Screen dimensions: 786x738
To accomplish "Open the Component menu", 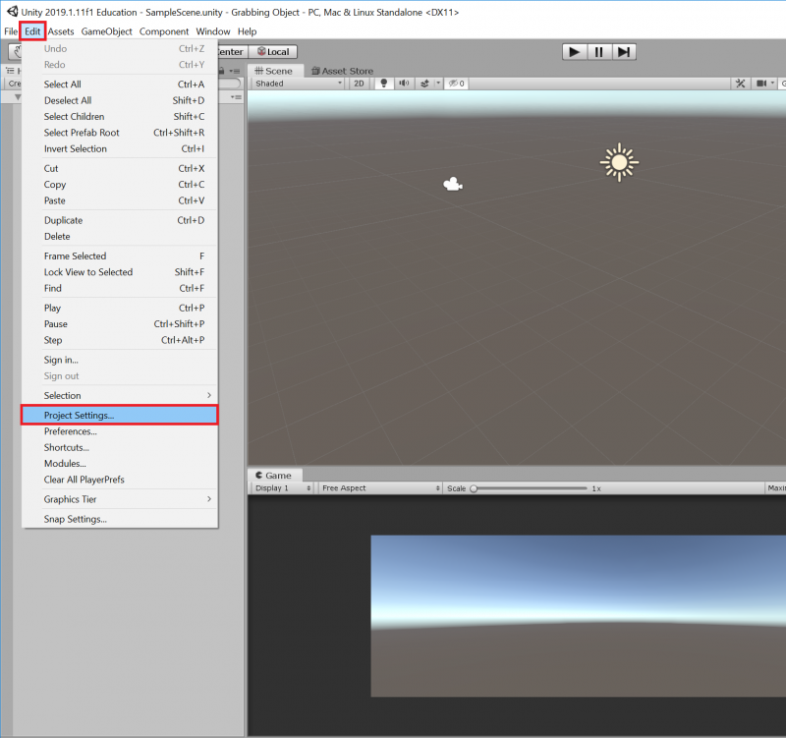I will click(164, 31).
